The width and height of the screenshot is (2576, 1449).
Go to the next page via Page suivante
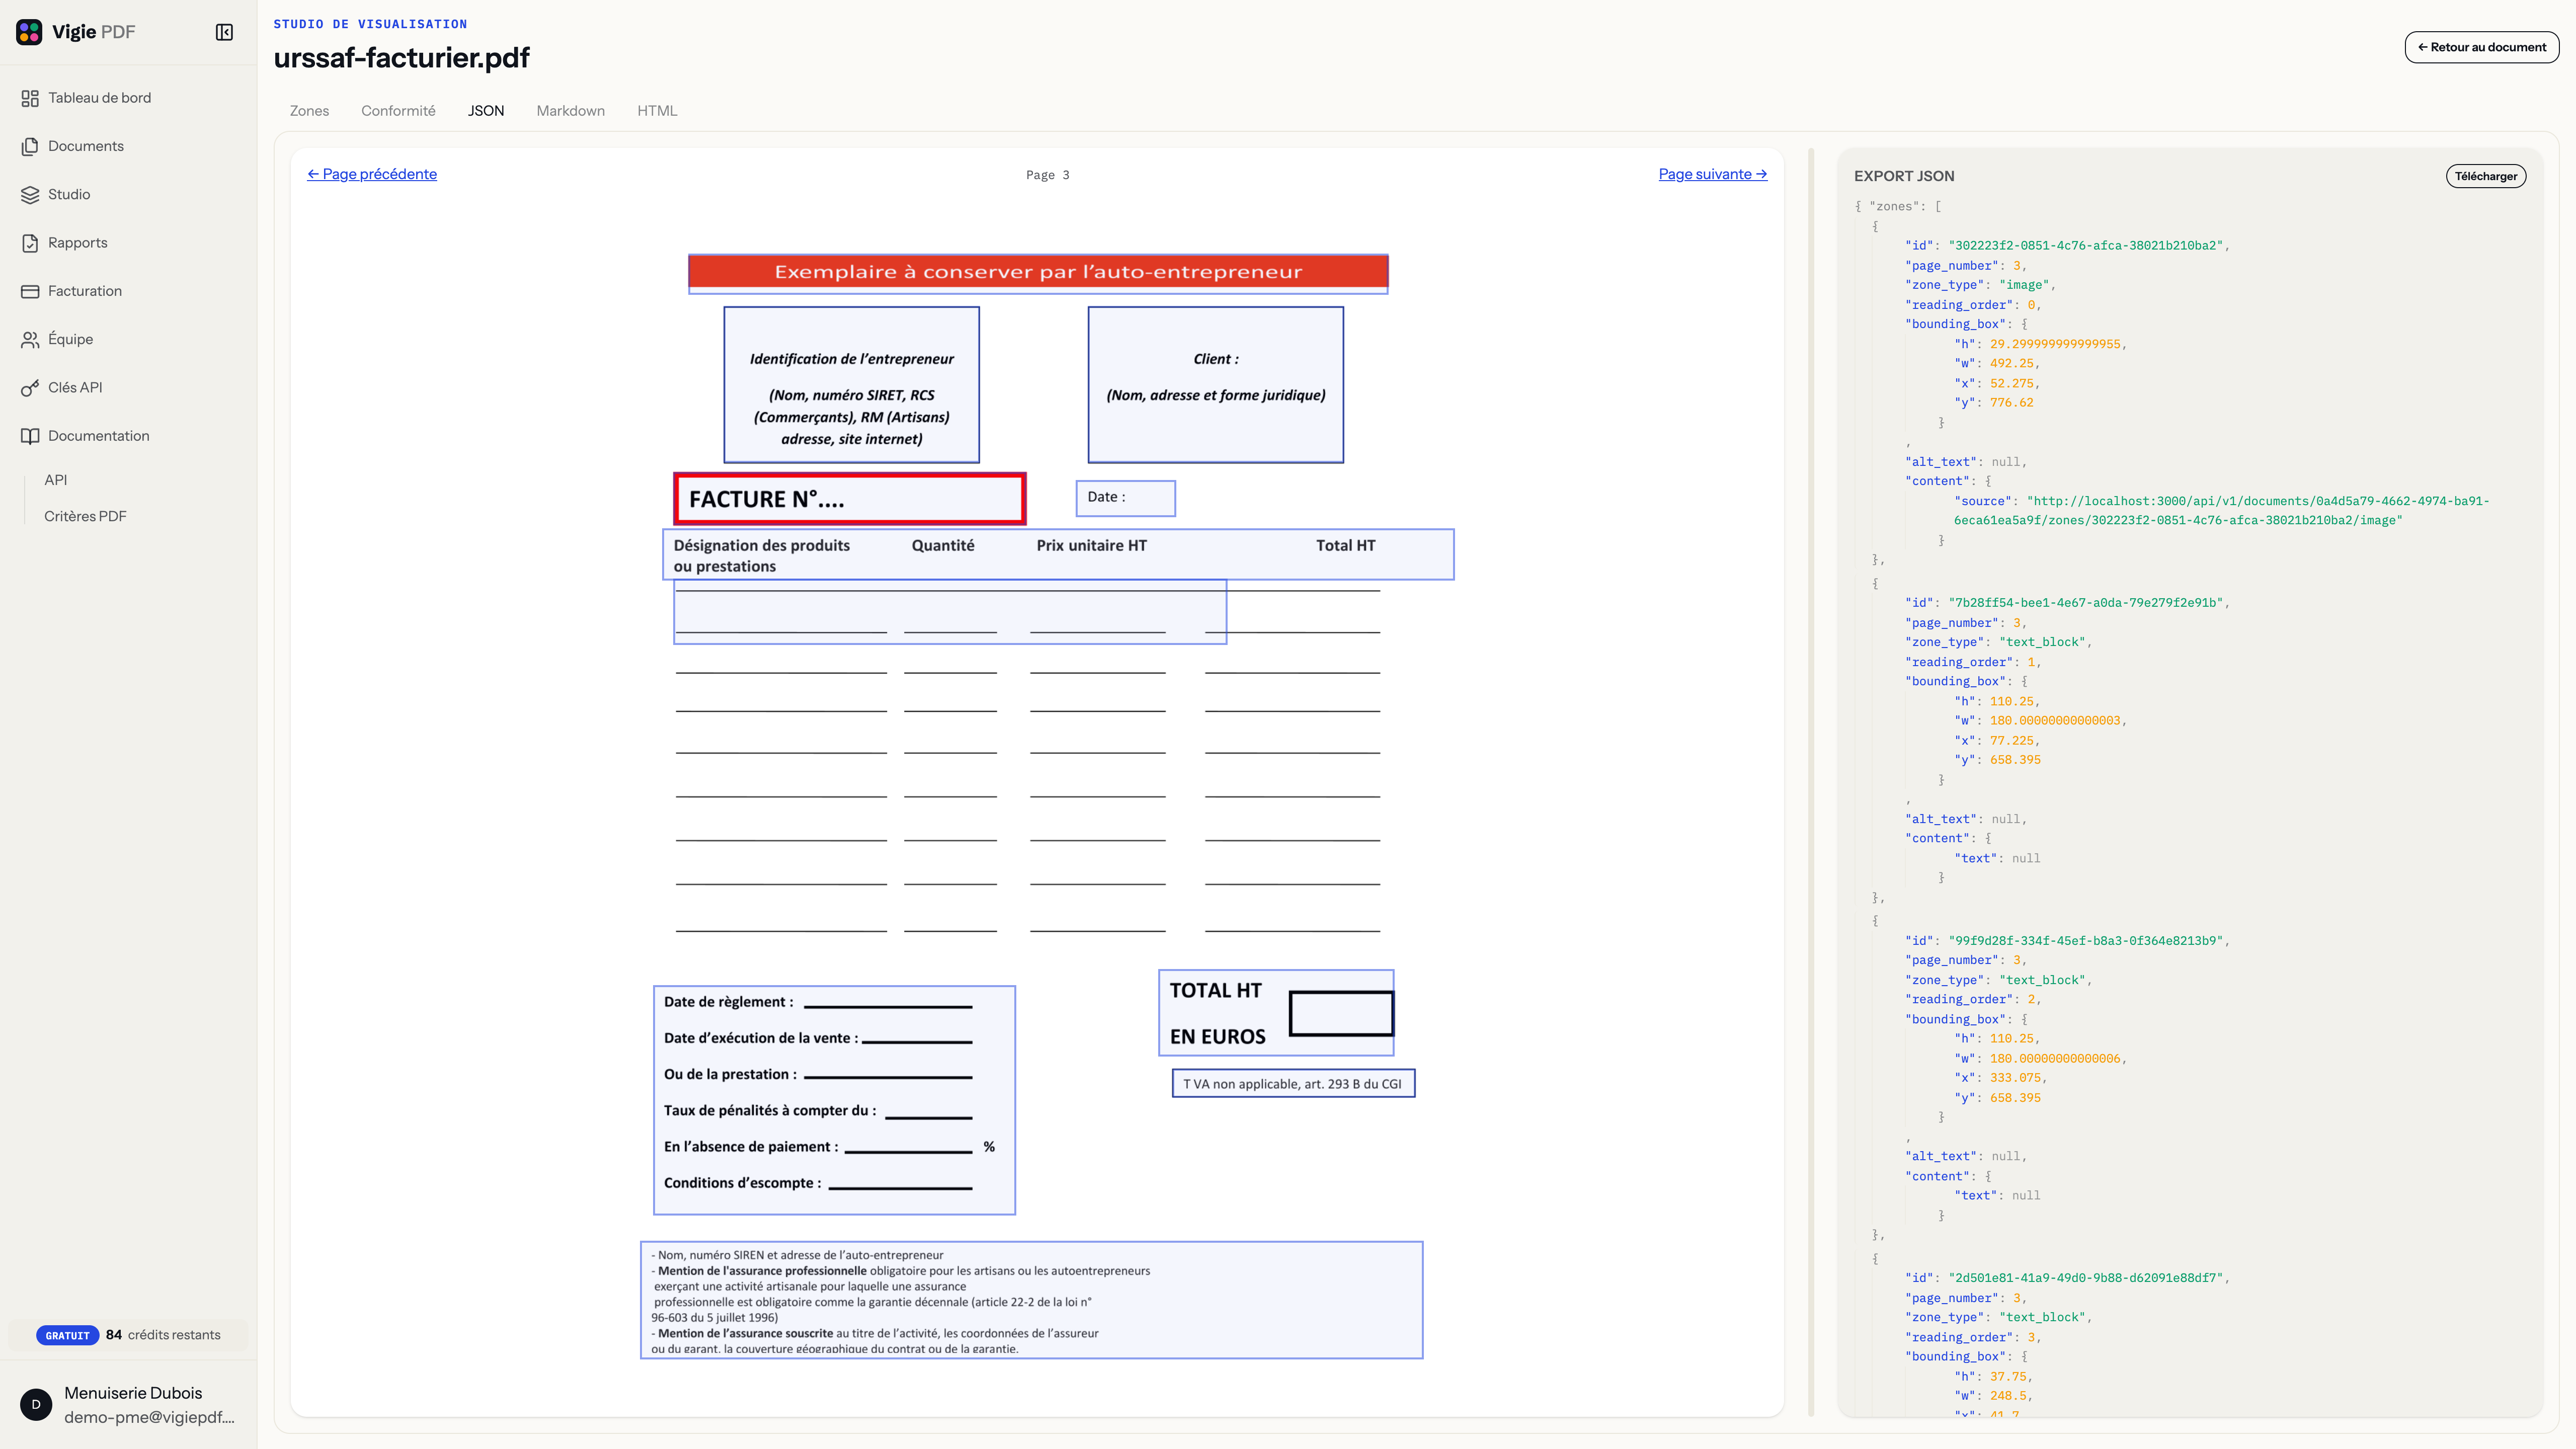pyautogui.click(x=1712, y=174)
